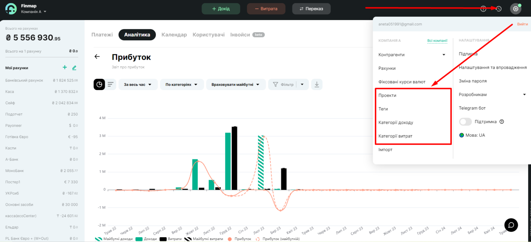Select the pie chart view icon

tap(99, 84)
